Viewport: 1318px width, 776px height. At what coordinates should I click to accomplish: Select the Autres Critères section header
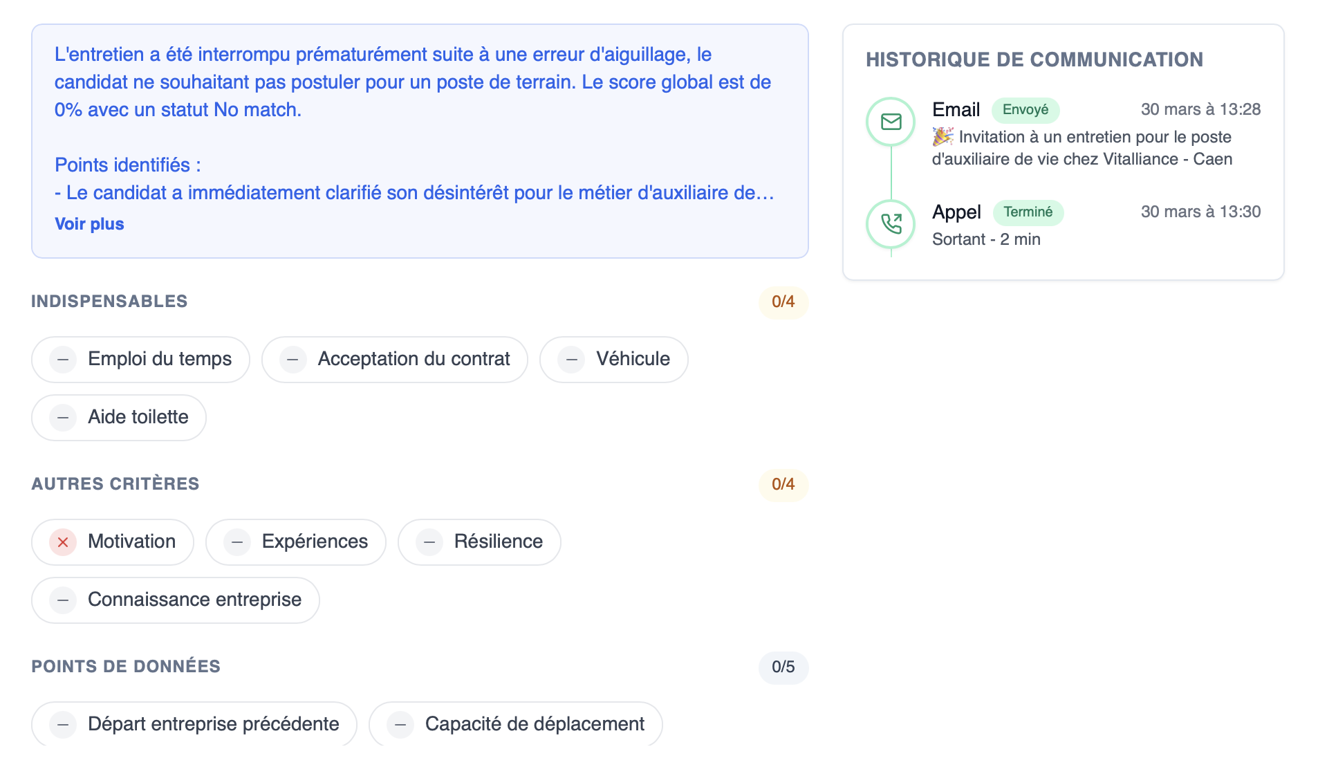click(115, 484)
